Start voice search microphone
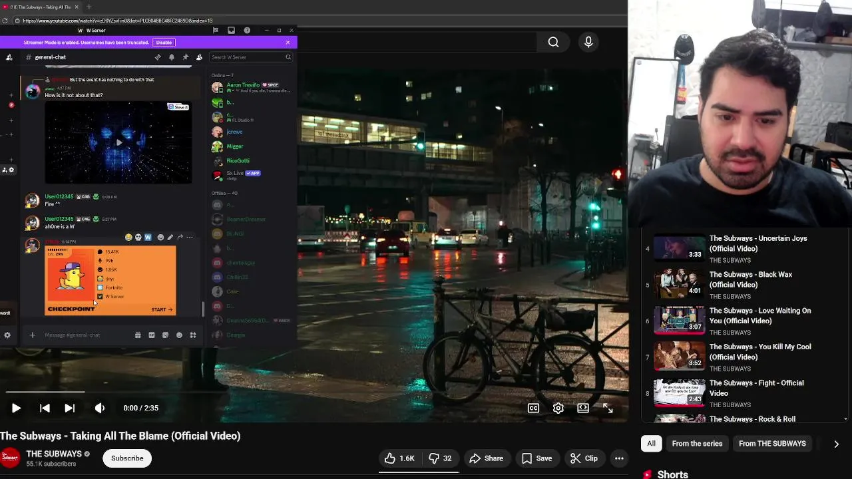Screen dimensions: 852x479 [588, 42]
